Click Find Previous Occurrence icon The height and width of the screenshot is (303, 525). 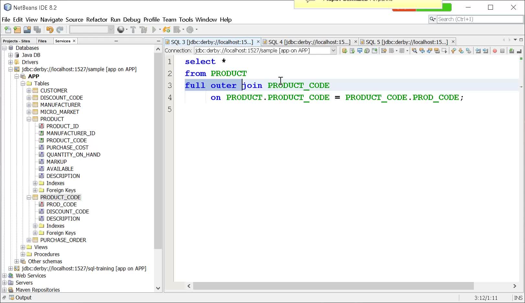click(x=422, y=51)
